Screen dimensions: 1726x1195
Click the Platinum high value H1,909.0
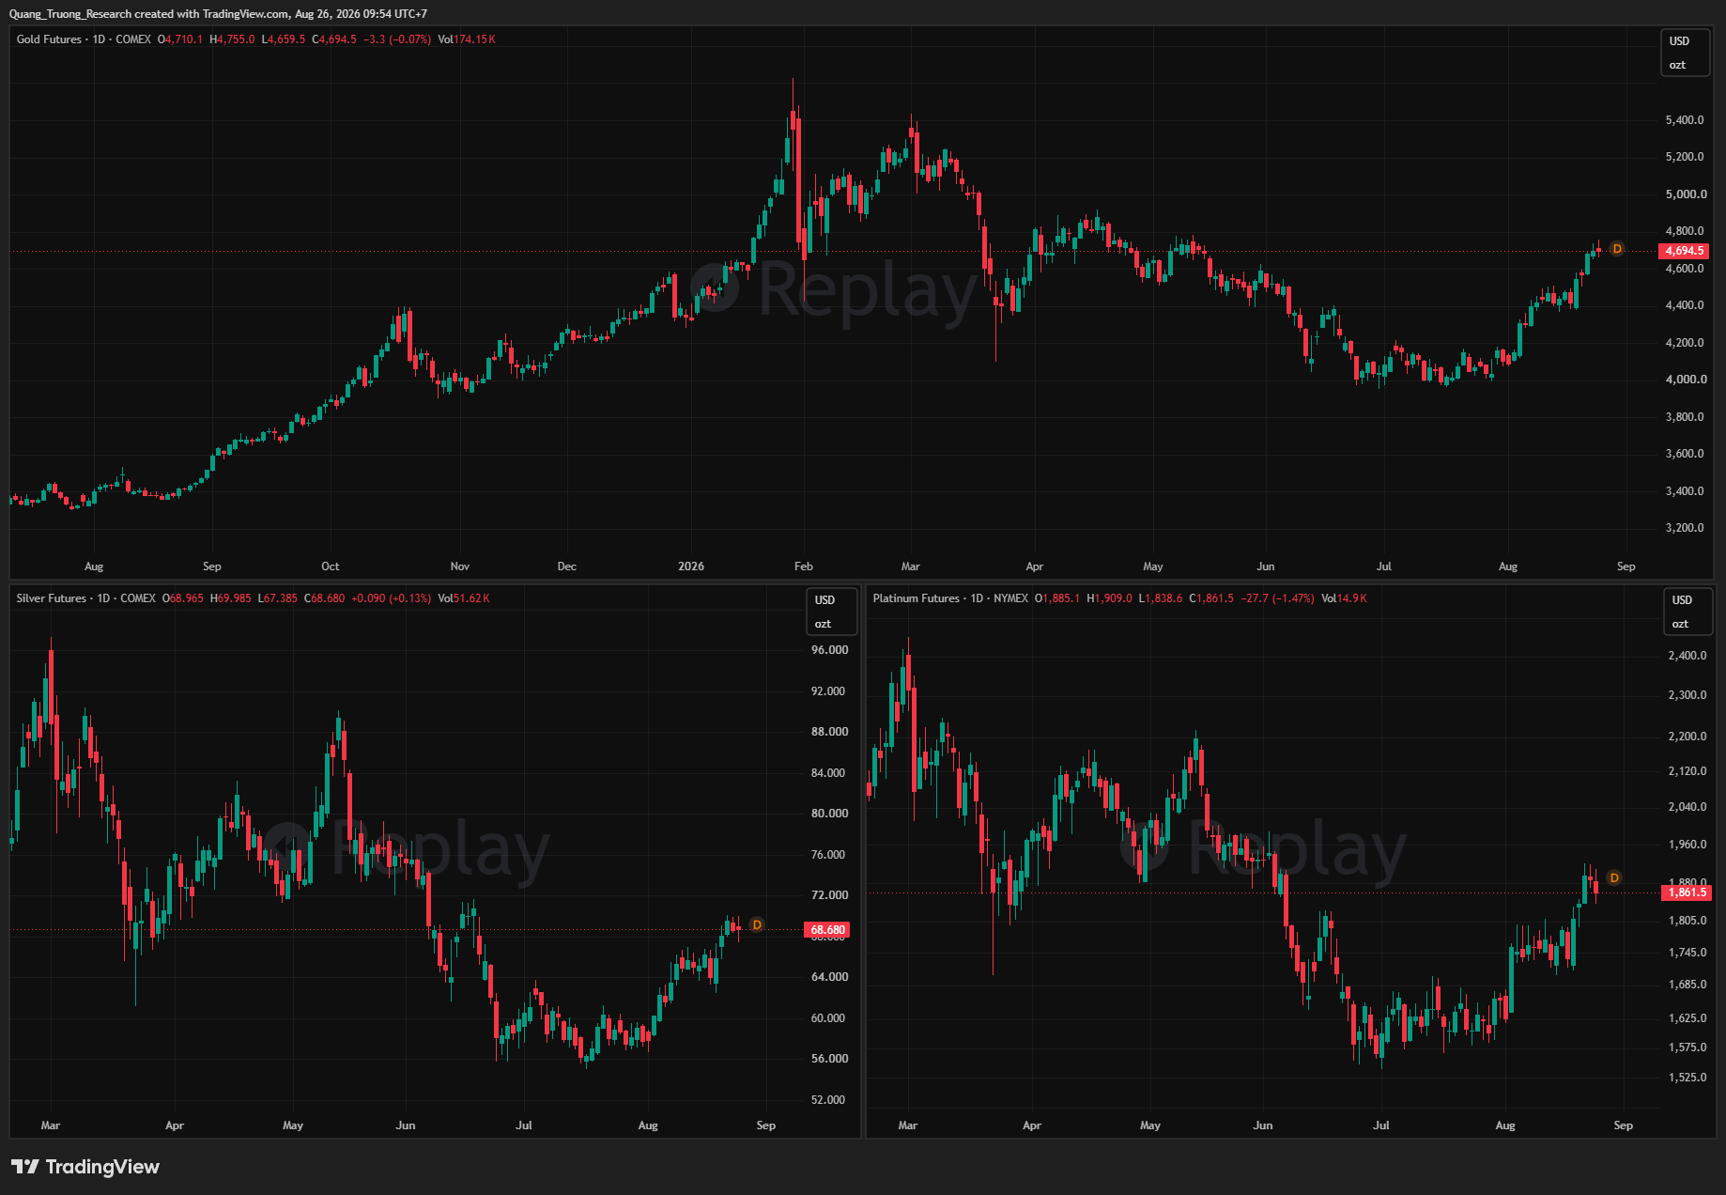tap(1109, 598)
